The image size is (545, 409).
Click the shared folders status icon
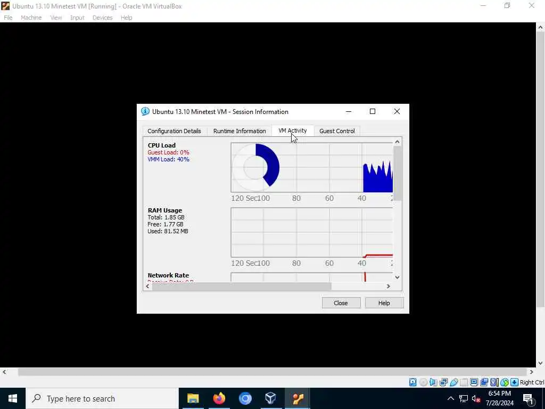464,382
